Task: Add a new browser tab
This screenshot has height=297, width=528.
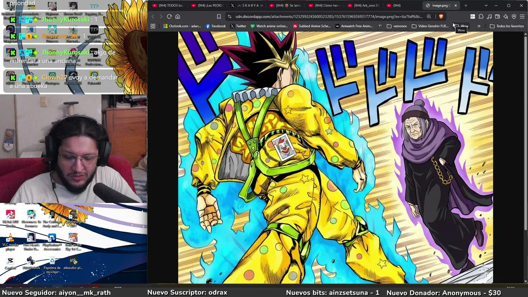Action: 466,5
